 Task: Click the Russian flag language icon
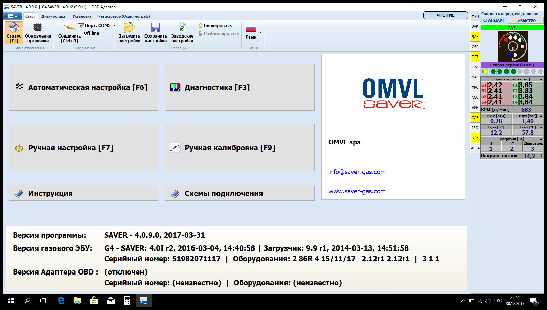click(251, 29)
